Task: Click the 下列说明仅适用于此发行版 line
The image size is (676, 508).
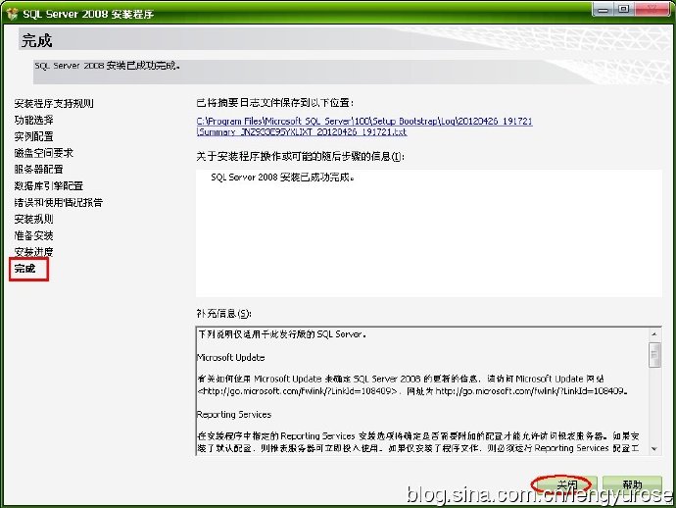Action: point(282,334)
